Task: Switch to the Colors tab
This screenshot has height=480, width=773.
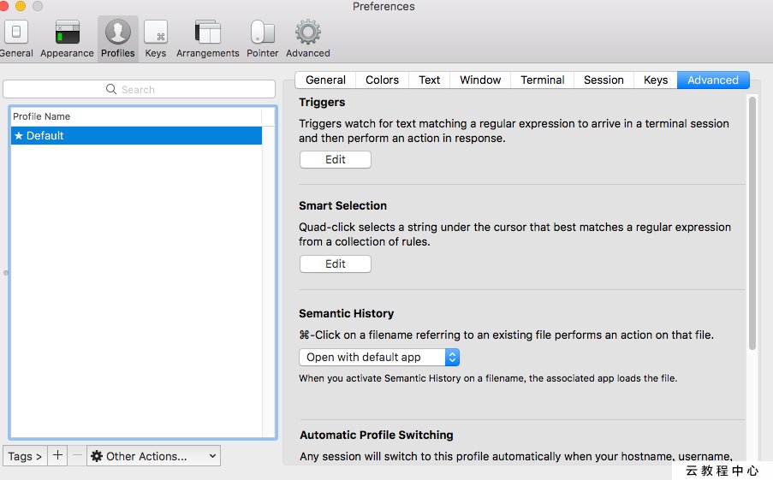Action: tap(382, 80)
